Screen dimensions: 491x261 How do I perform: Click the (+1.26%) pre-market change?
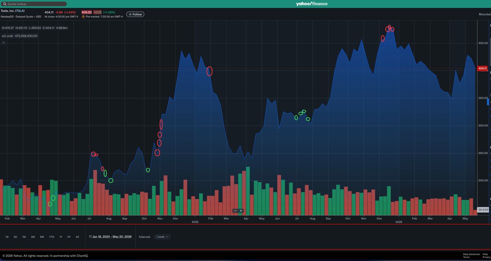(110, 12)
